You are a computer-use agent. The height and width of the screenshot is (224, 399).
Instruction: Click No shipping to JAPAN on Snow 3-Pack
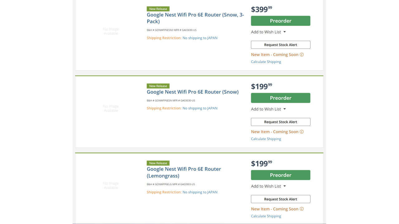(x=200, y=38)
